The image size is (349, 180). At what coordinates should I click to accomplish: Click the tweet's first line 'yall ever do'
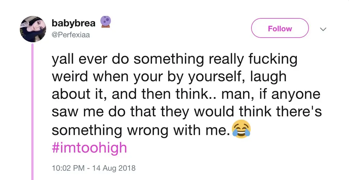[x=90, y=60]
